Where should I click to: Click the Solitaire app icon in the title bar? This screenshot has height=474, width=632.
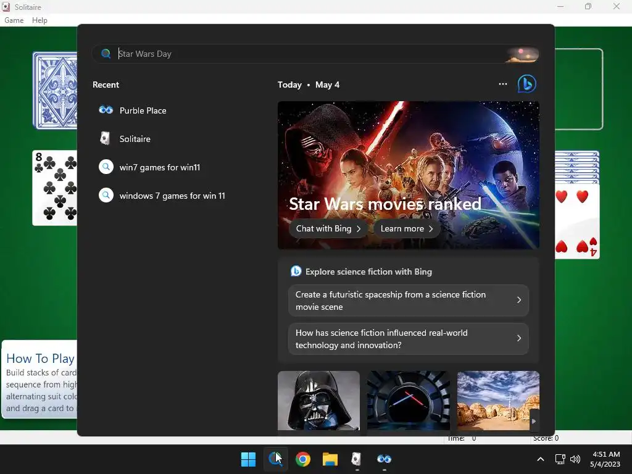(6, 7)
